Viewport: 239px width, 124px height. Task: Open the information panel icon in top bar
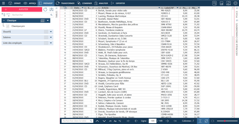(x=215, y=3)
